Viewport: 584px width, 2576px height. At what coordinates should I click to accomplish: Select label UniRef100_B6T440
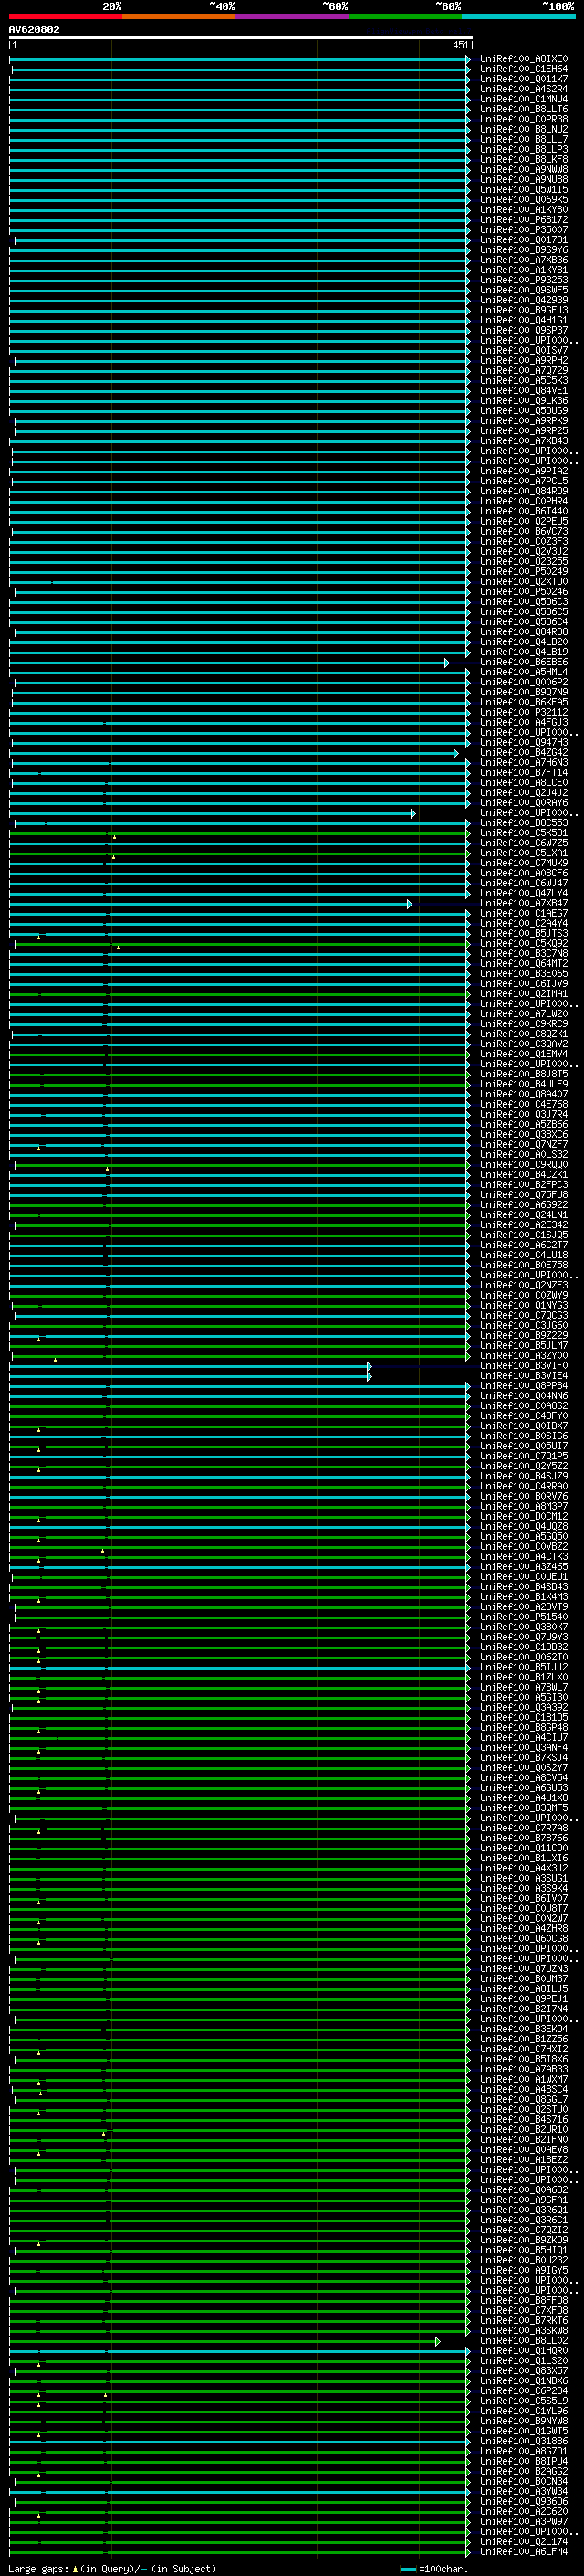click(523, 511)
